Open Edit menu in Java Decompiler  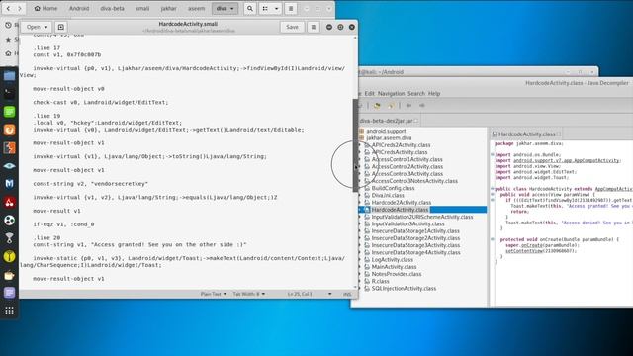tap(369, 94)
